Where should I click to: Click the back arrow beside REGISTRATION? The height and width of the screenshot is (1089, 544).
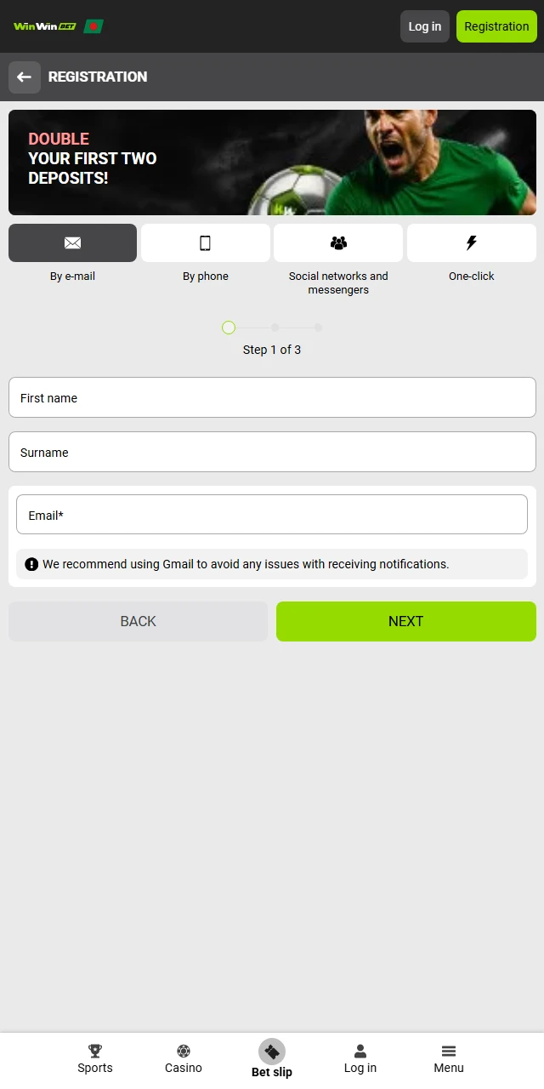[x=24, y=77]
